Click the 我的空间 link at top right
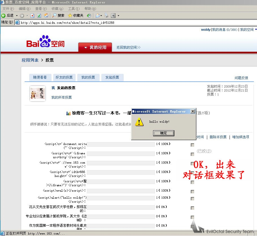257x236 pixels. coord(247,30)
